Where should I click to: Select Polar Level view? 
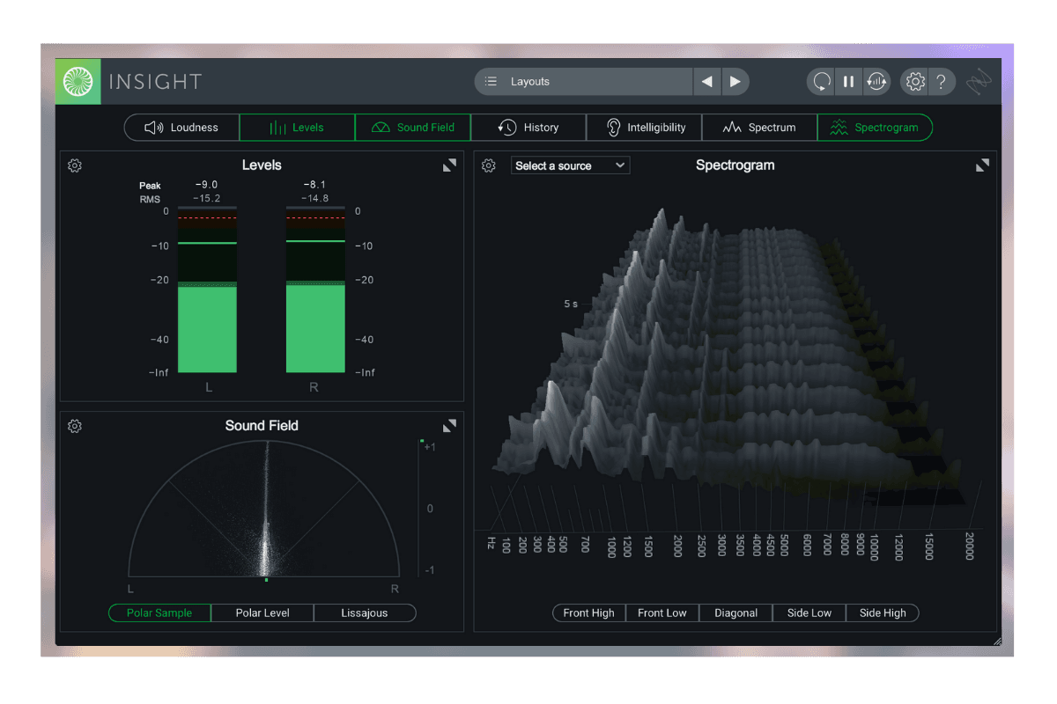click(262, 613)
